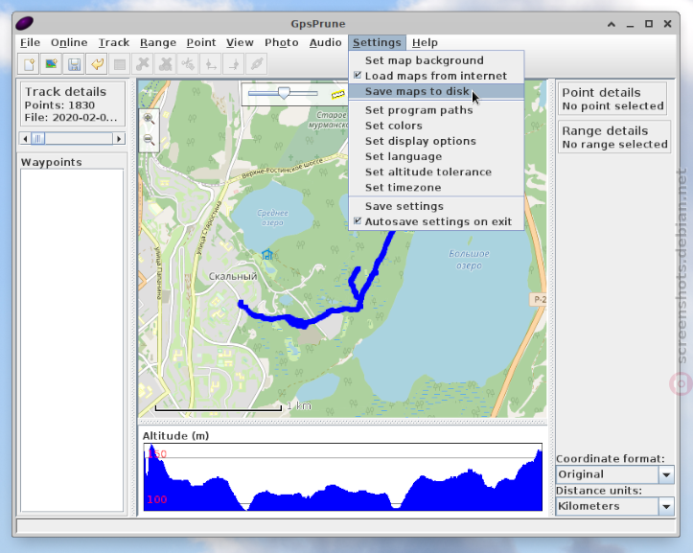The height and width of the screenshot is (553, 693).
Task: Choose Set colors
Action: click(436, 126)
